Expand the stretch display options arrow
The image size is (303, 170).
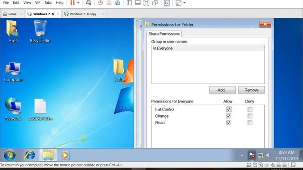(184, 3)
